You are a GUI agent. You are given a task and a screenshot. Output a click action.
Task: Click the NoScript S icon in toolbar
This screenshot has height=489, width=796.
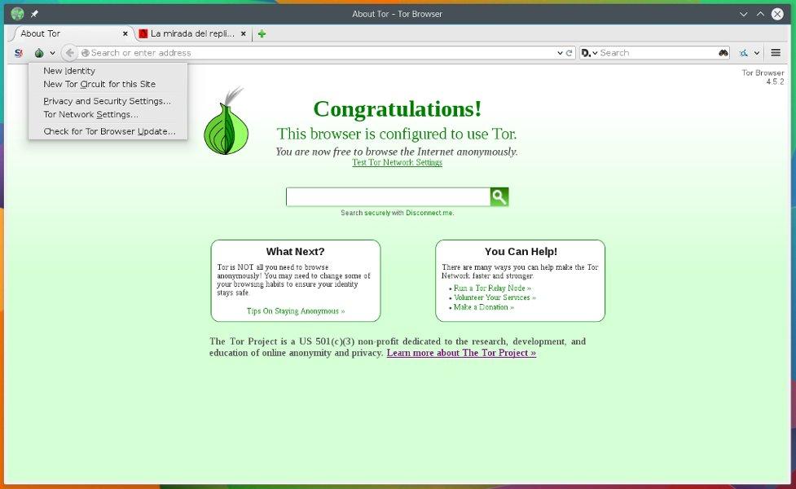click(19, 53)
